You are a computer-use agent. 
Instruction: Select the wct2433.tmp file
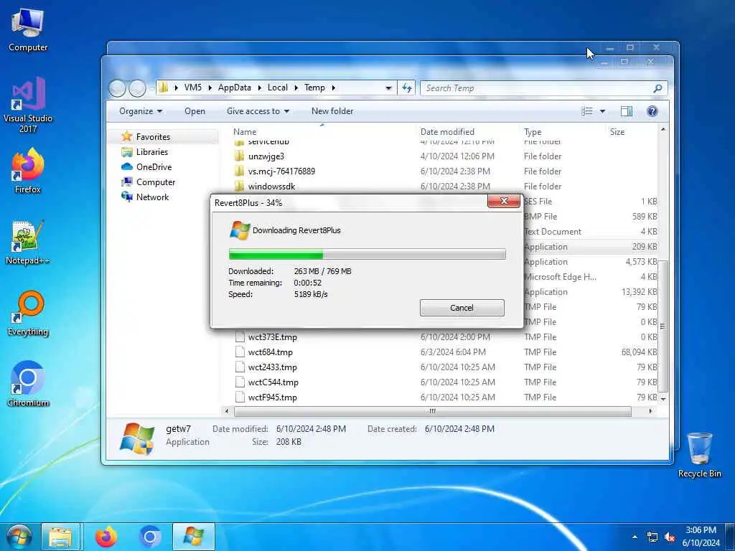coord(272,367)
